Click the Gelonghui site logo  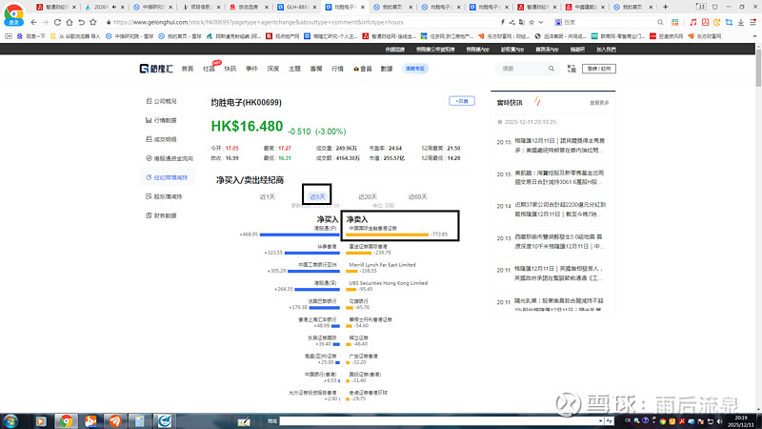[156, 69]
